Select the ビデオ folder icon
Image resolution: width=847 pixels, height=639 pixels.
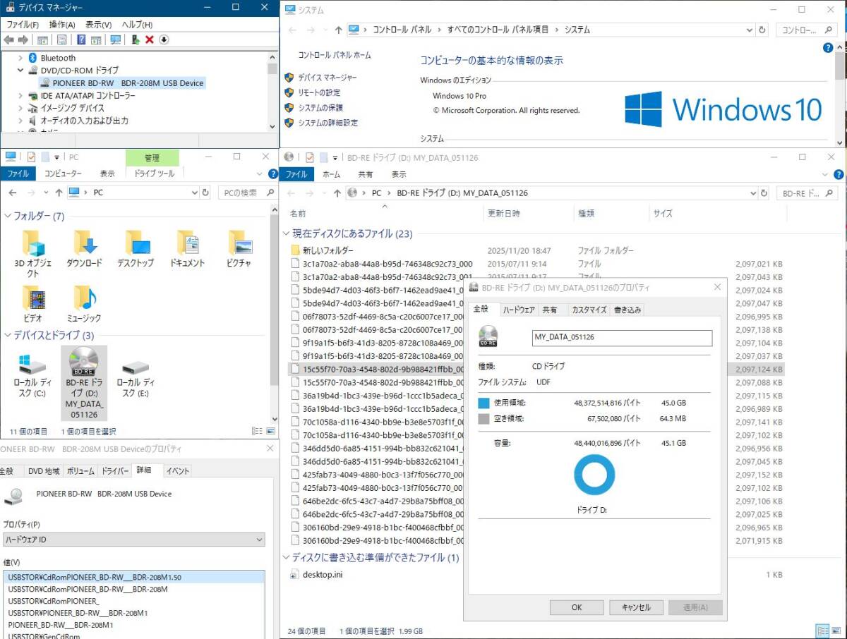(x=33, y=304)
